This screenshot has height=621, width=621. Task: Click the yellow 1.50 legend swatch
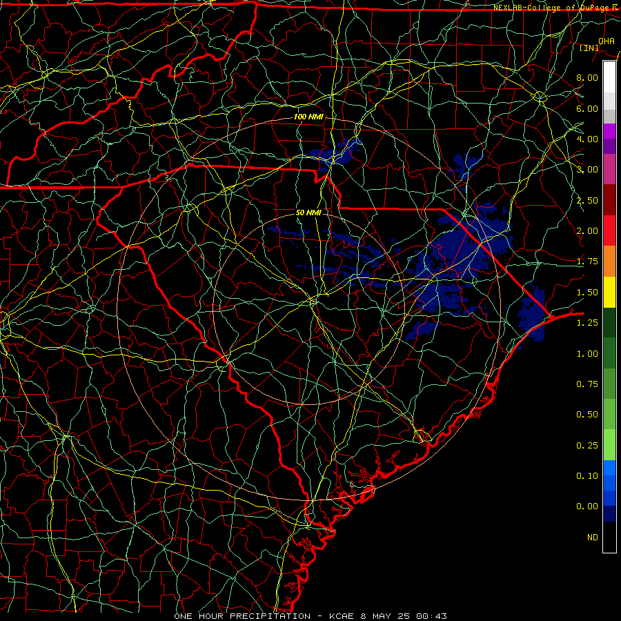(x=609, y=292)
